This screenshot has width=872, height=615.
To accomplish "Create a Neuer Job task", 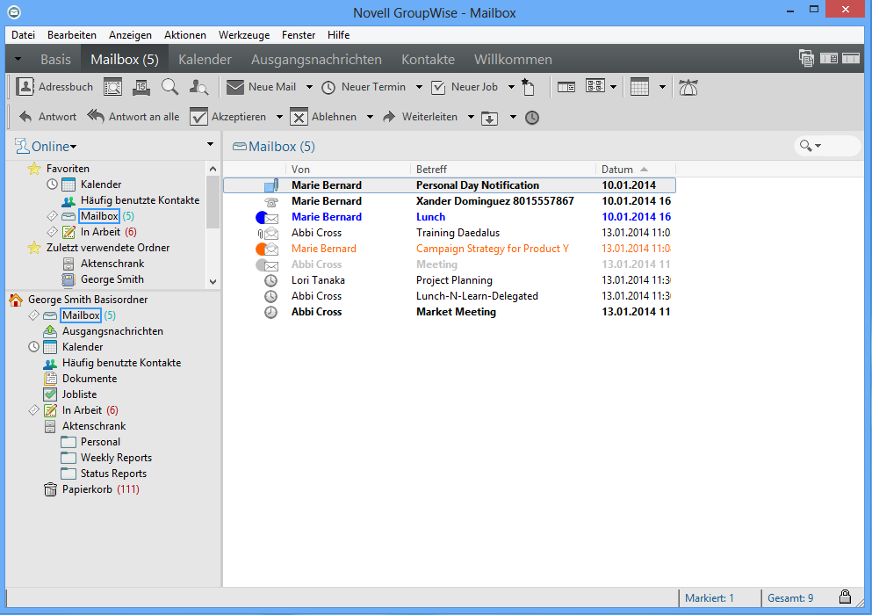I will 465,87.
